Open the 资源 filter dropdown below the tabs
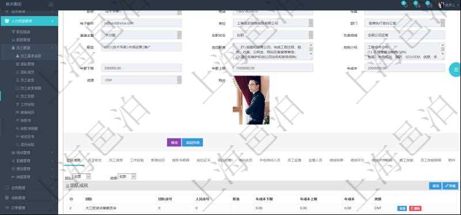The height and width of the screenshot is (215, 461). click(127, 176)
